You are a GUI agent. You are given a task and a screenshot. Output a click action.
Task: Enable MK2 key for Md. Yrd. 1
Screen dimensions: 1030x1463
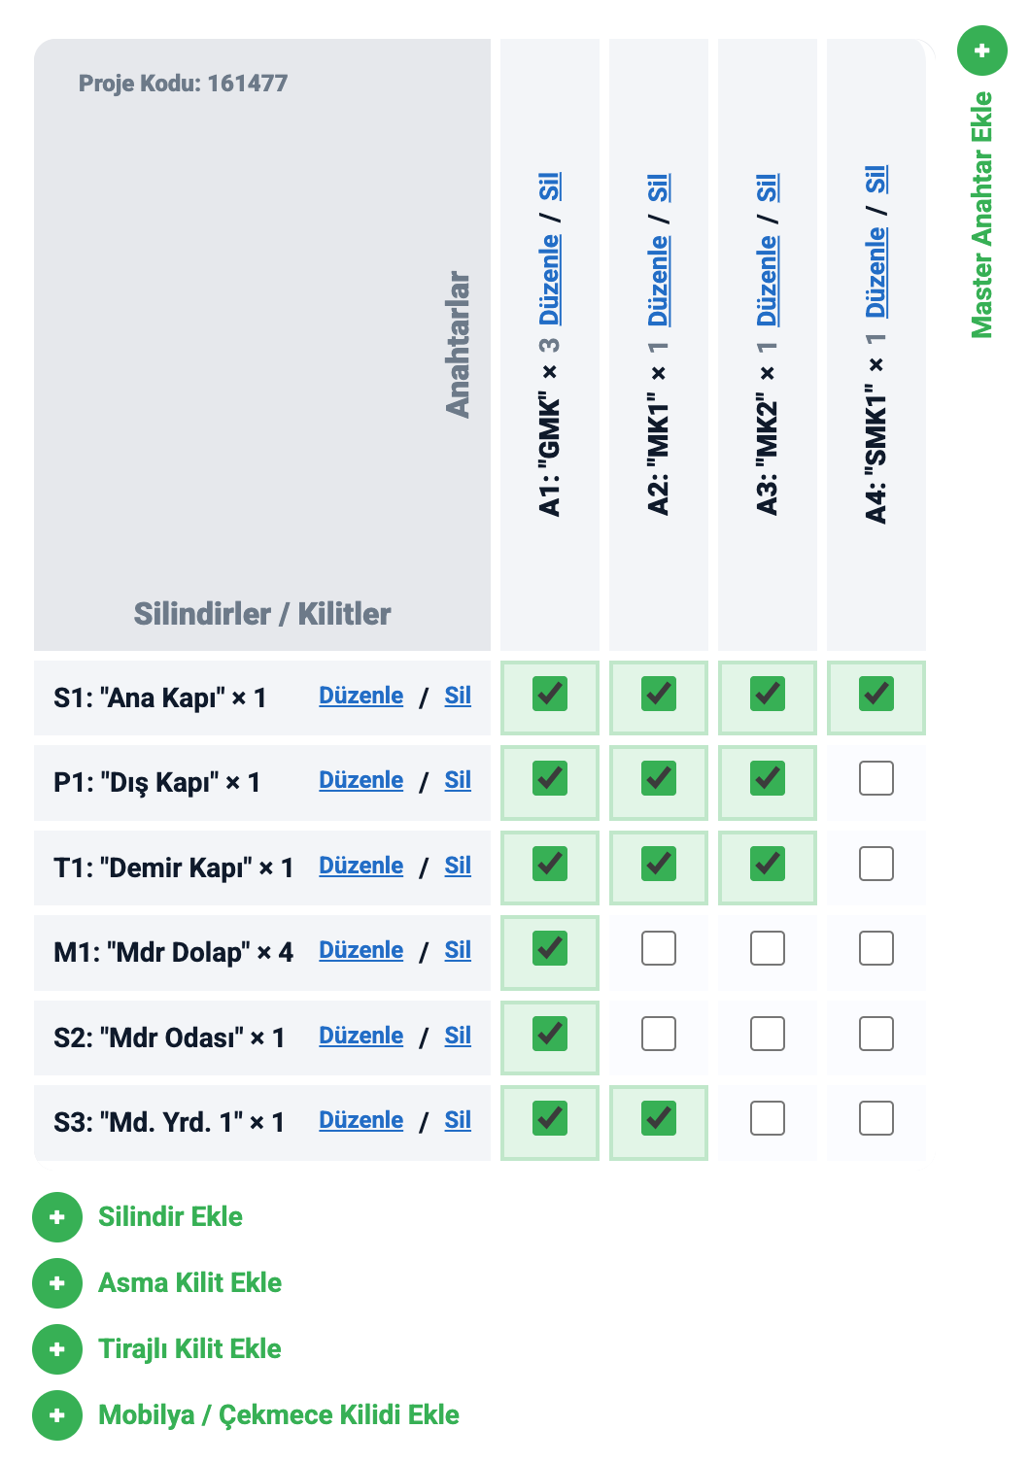(x=768, y=1119)
